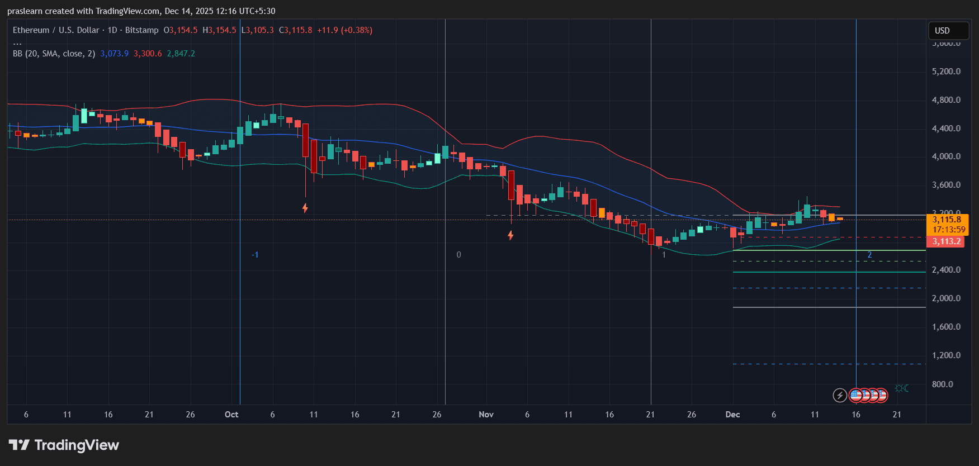Click the first US flag economic event icon
Screen dimensions: 979x466
855,396
